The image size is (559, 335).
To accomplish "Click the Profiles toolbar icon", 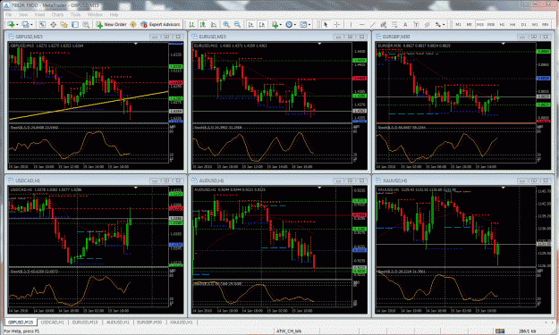I will coord(25,24).
